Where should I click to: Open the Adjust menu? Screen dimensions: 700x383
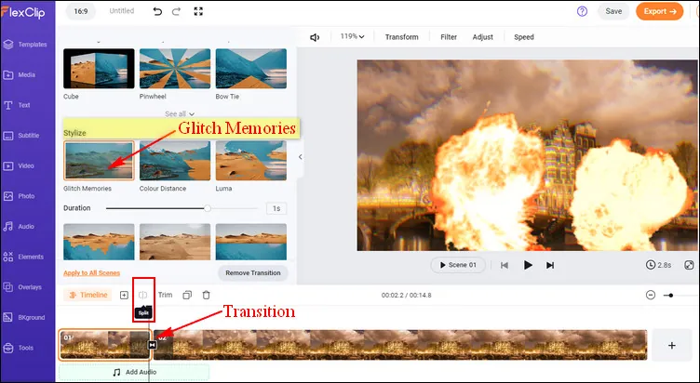482,37
